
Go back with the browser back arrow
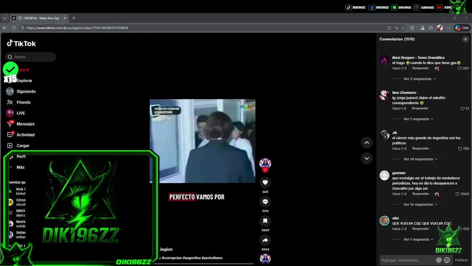[5, 28]
